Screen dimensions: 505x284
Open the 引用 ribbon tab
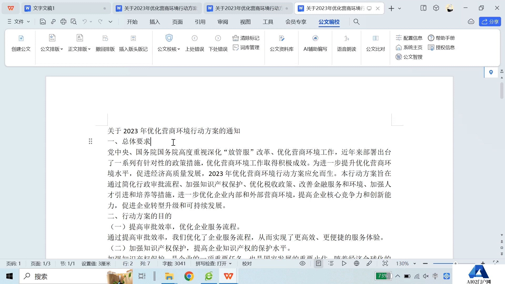200,22
